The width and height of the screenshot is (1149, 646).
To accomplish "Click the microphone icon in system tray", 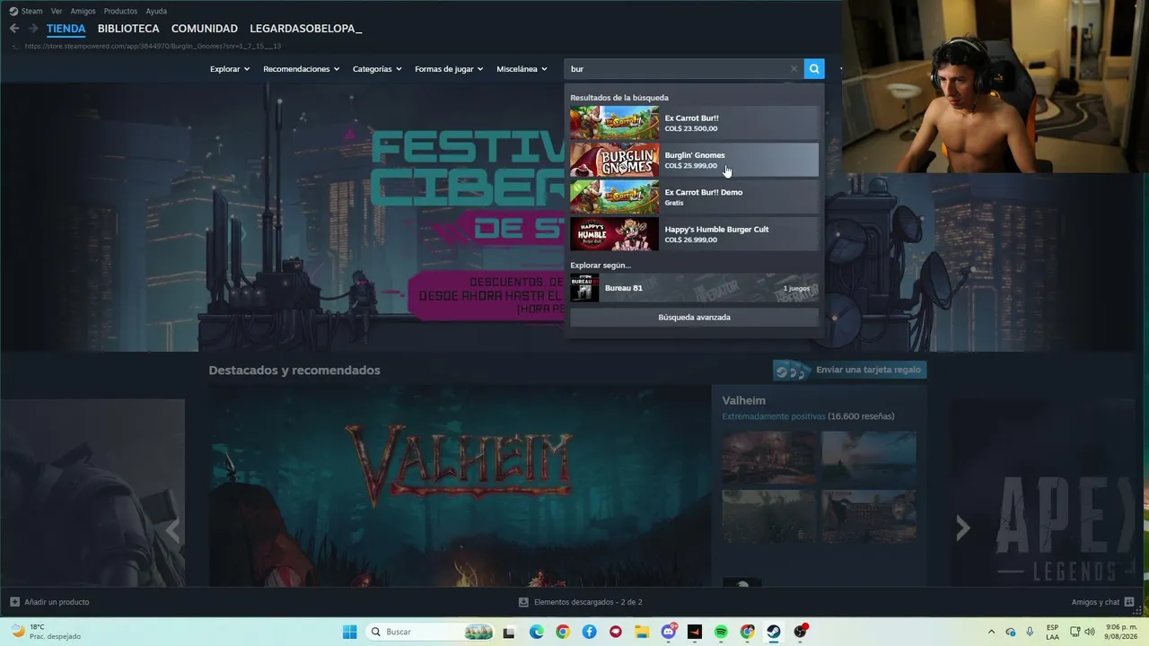I will [1030, 632].
